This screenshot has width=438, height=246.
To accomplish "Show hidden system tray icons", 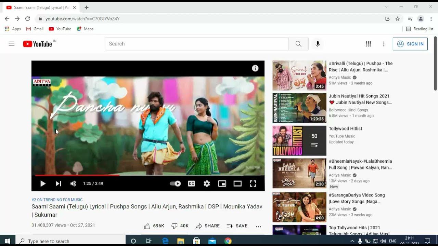I will coord(352,241).
